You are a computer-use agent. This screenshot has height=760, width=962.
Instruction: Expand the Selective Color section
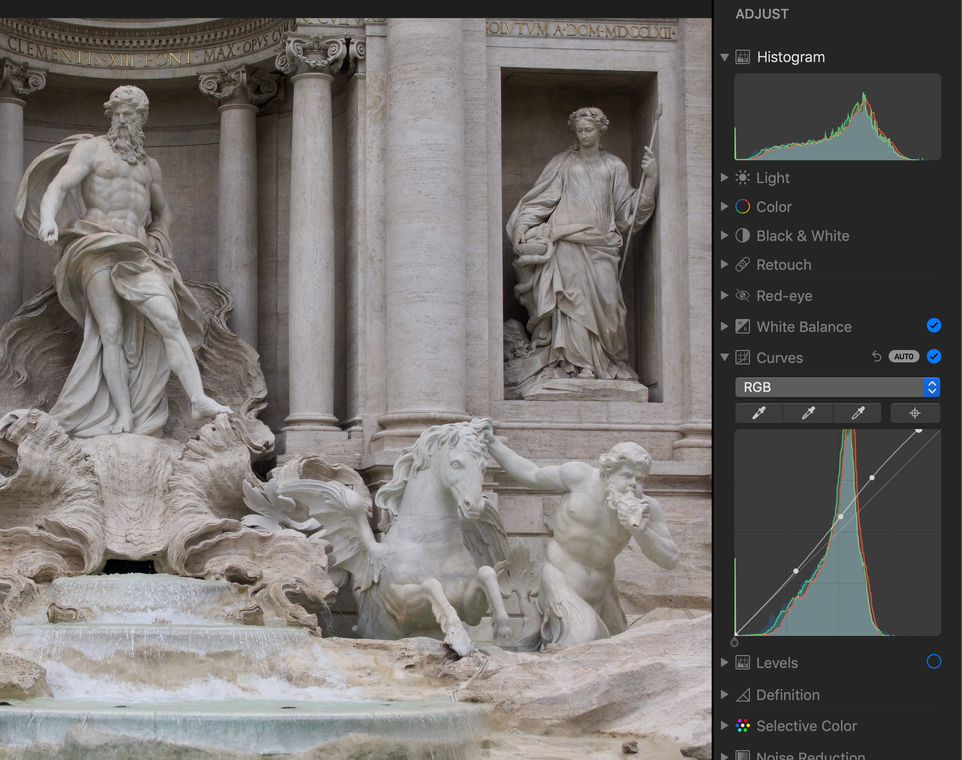[725, 725]
